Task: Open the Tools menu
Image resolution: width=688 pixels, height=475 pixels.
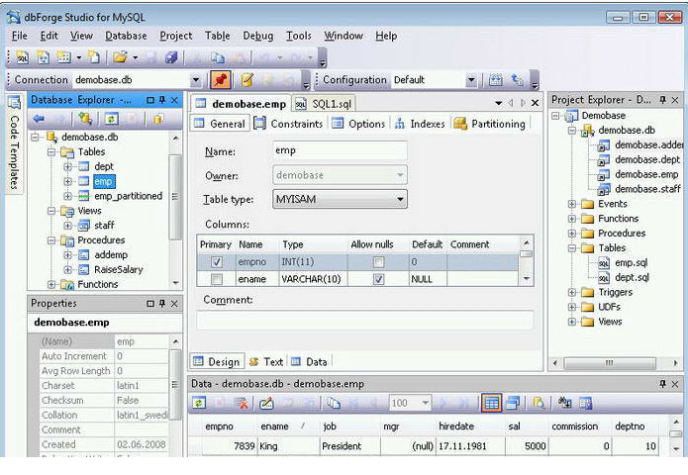Action: click(x=299, y=36)
